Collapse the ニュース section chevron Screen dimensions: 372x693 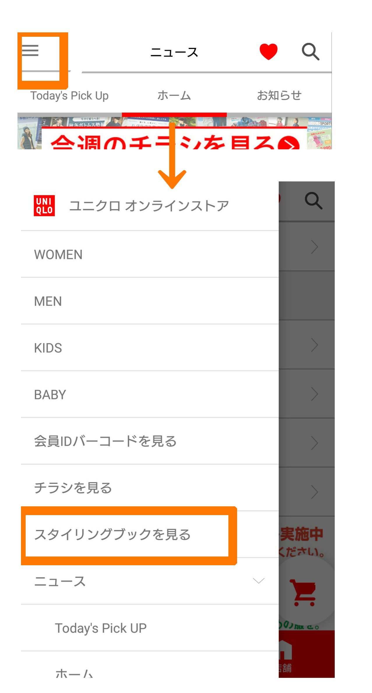coord(258,581)
